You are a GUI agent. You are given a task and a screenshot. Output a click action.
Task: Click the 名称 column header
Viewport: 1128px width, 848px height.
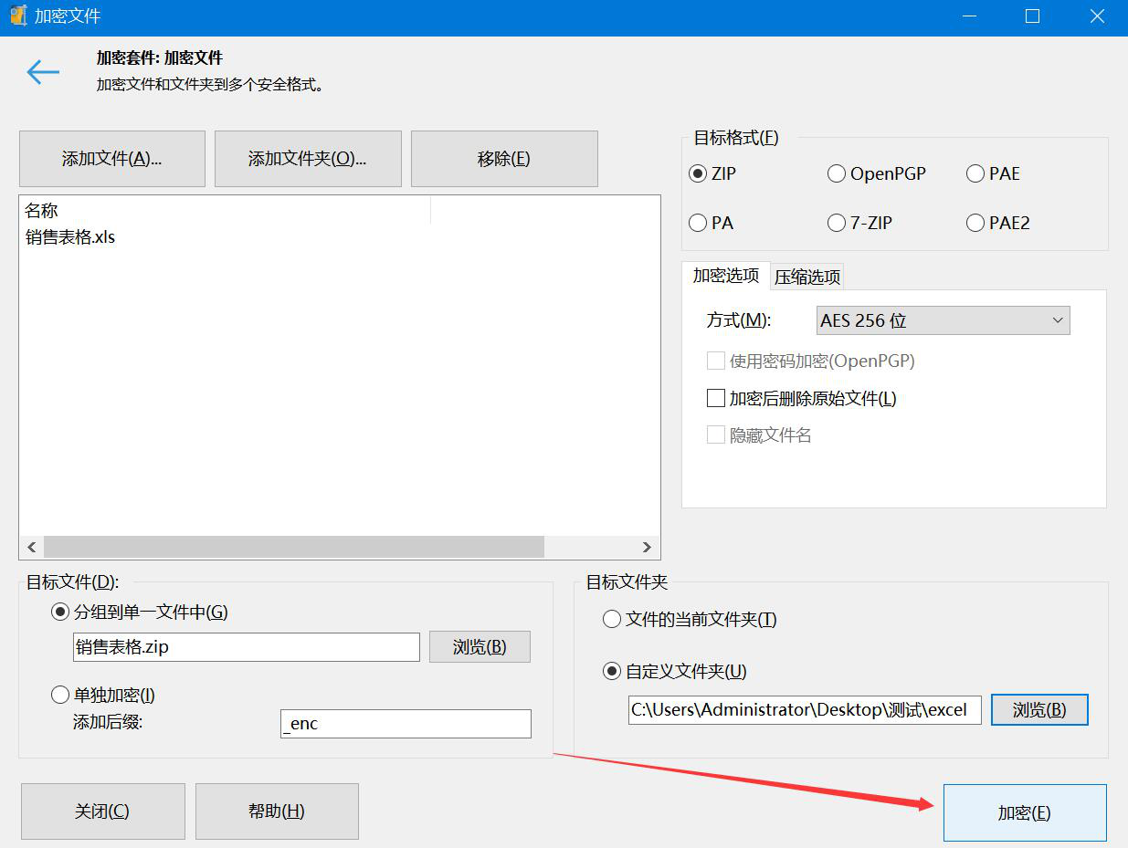tap(225, 211)
